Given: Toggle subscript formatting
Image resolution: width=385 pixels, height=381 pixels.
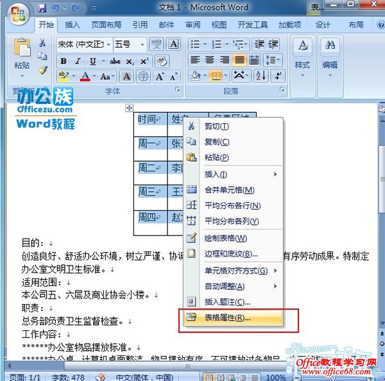Looking at the screenshot, I should coord(130,62).
